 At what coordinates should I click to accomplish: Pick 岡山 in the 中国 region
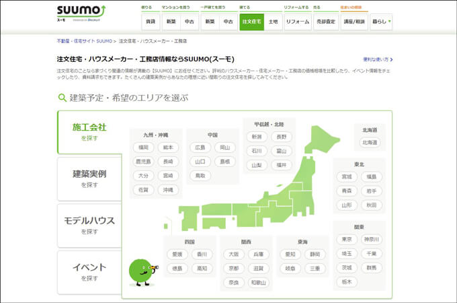pyautogui.click(x=224, y=147)
